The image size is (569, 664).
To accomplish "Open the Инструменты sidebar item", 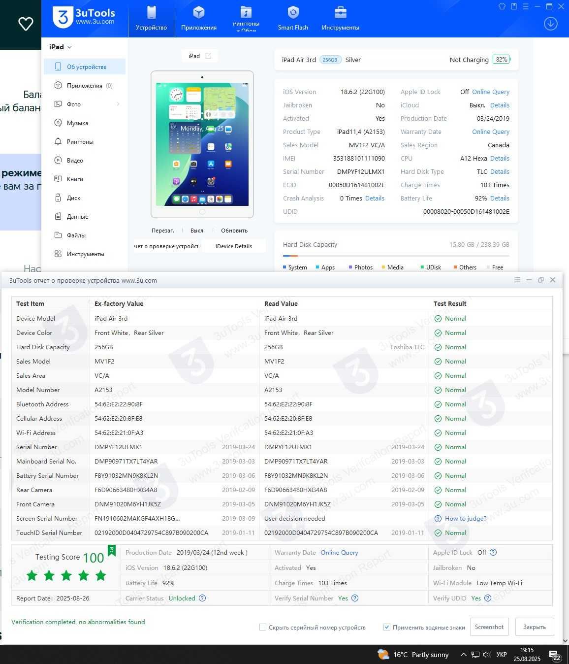I will (x=85, y=254).
